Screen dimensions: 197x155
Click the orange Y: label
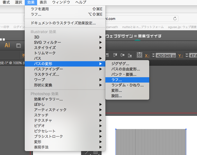click(x=180, y=56)
